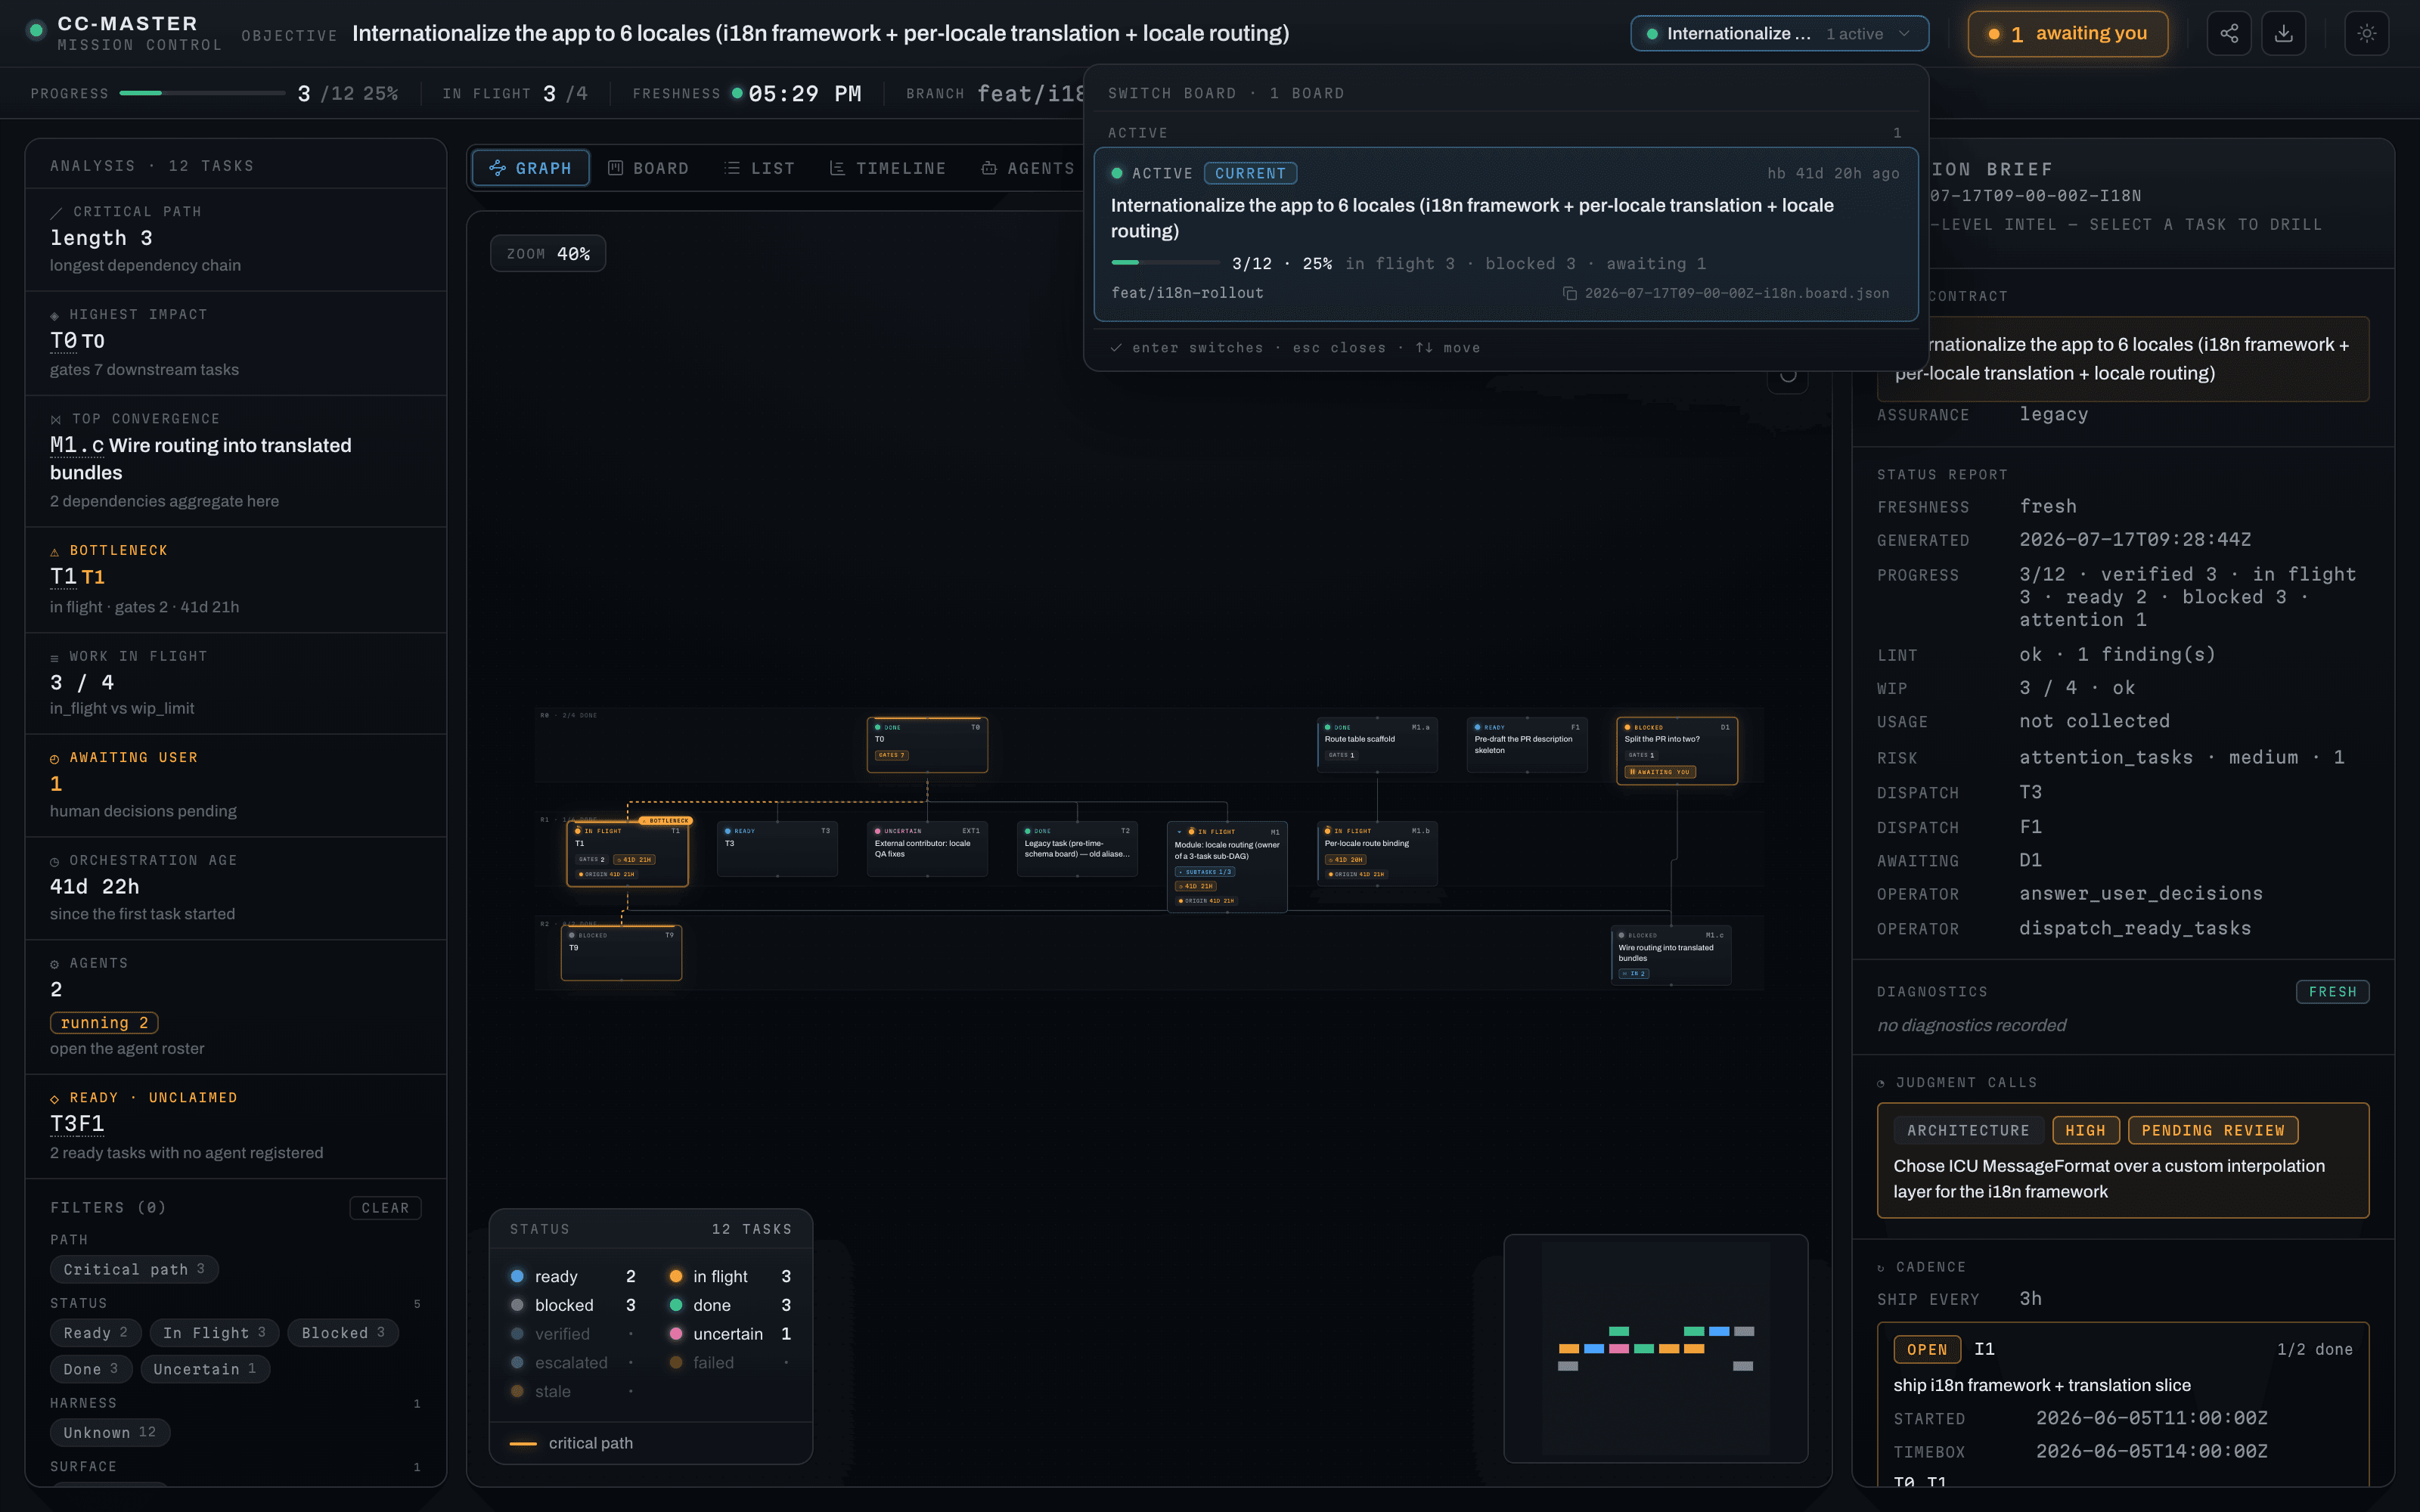The height and width of the screenshot is (1512, 2420).
Task: Copy the board.json file path icon
Action: (1570, 294)
